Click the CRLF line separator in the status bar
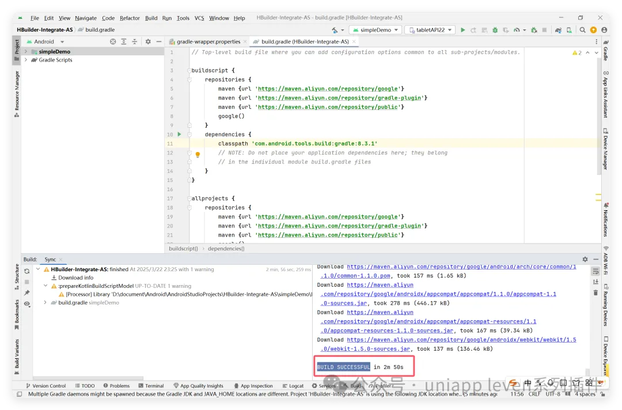The height and width of the screenshot is (410, 622). (x=534, y=394)
